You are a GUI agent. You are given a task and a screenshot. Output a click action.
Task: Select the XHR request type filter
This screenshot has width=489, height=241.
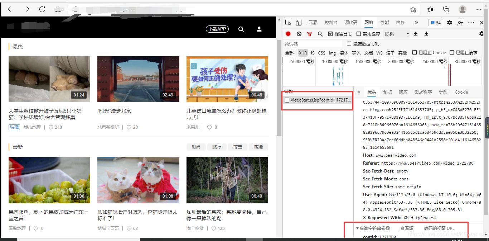point(303,53)
